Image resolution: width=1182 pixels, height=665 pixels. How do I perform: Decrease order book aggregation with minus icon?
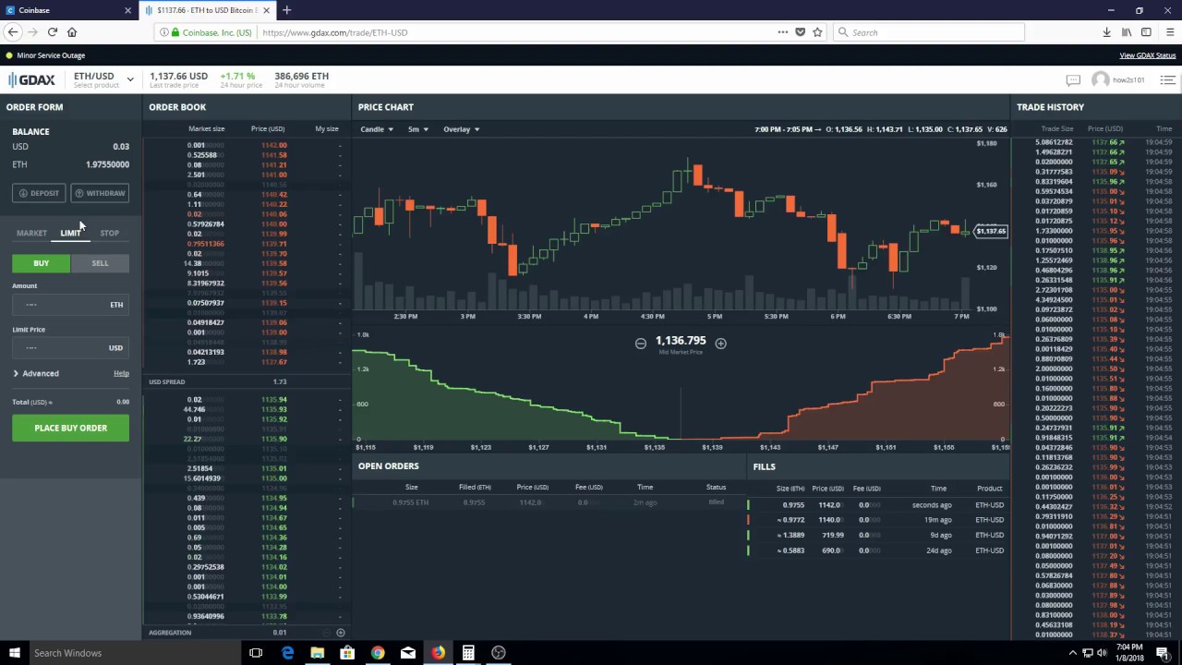tap(325, 633)
